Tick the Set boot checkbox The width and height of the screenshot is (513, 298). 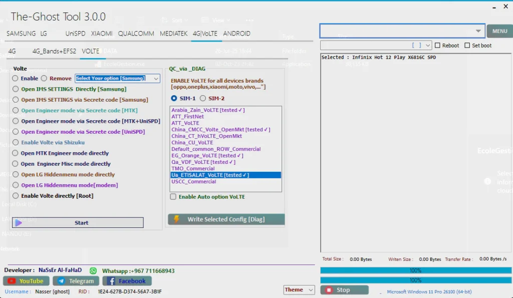pos(467,46)
